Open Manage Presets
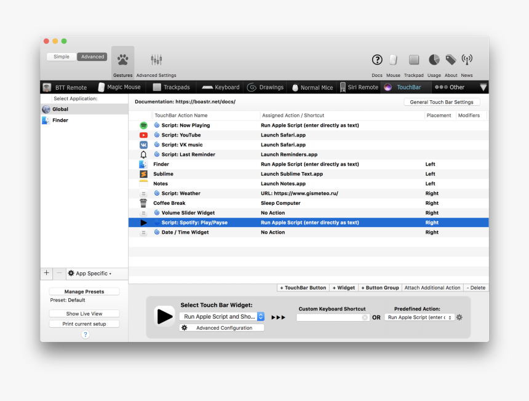This screenshot has height=401, width=529. click(x=84, y=292)
